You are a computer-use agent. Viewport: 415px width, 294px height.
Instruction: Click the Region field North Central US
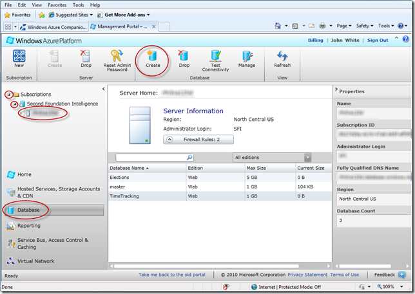pos(374,199)
